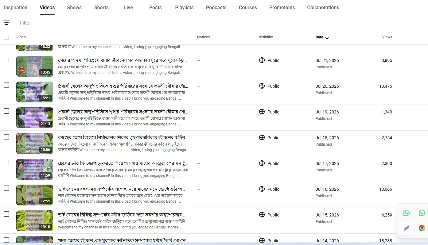Select the Jul 16, 2026 video checkbox

[x=6, y=188]
